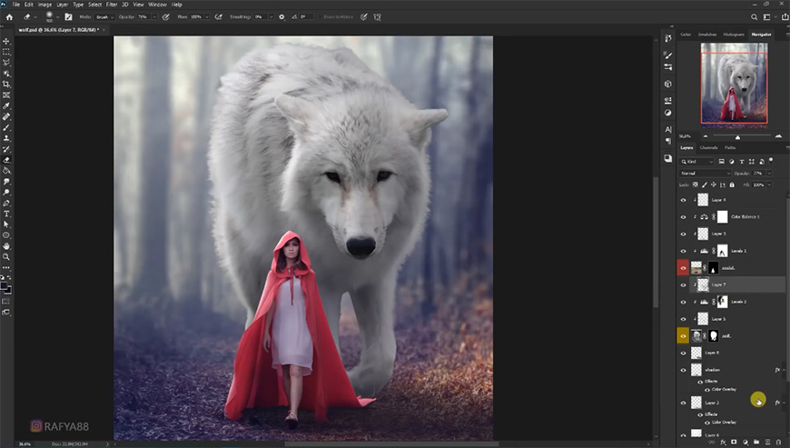Image resolution: width=790 pixels, height=448 pixels.
Task: Collapse effects of Layer 2
Action: [784, 403]
